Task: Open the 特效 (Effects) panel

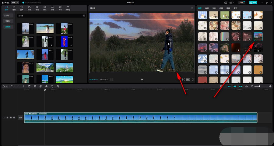Action: point(37,8)
